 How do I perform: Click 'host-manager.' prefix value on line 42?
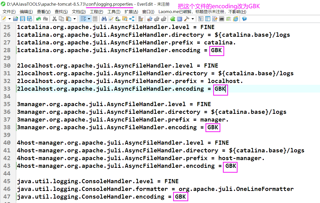[x=242, y=158]
